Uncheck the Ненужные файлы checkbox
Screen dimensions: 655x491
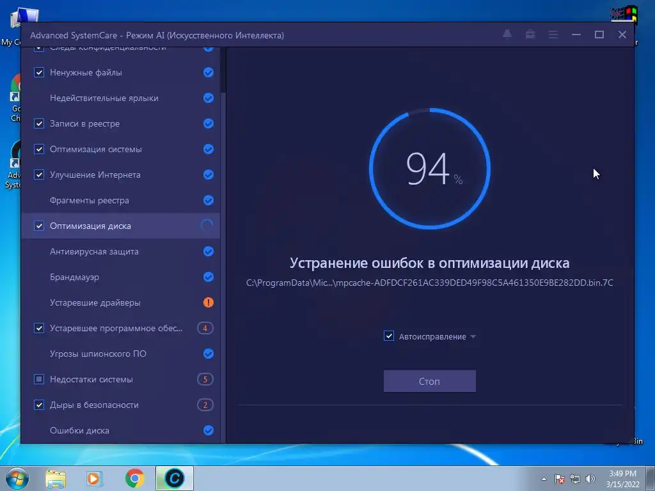tap(39, 72)
